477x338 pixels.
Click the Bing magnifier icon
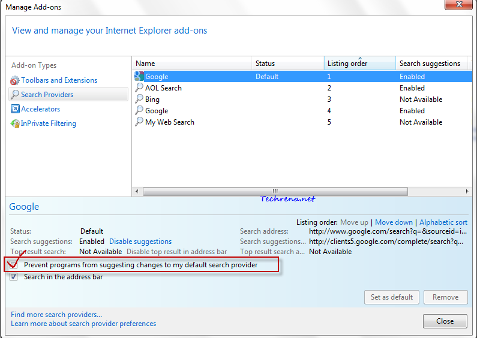[x=139, y=99]
